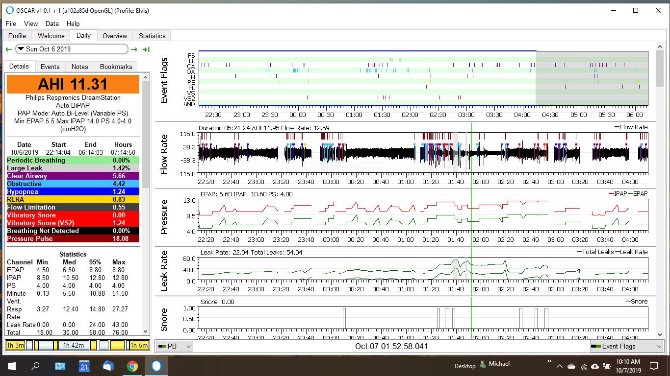Open the Data menu

(52, 23)
